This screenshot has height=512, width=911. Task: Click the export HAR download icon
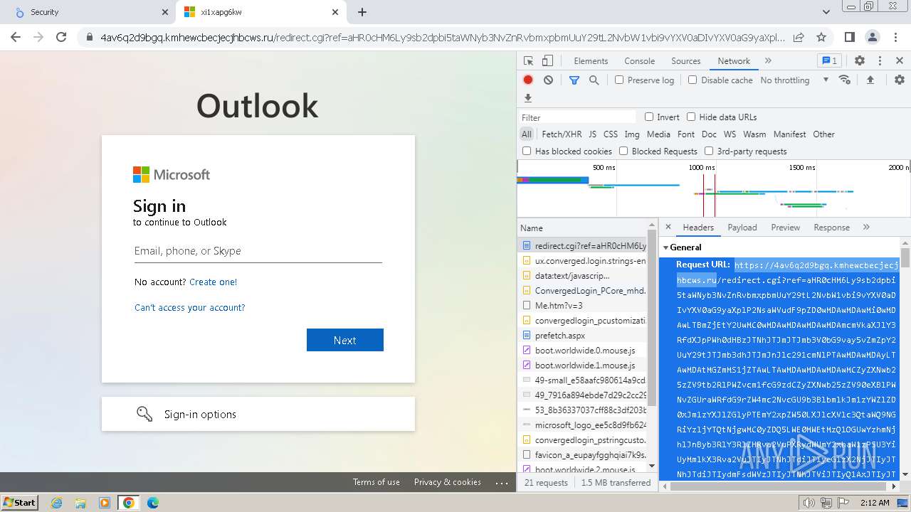tap(528, 98)
